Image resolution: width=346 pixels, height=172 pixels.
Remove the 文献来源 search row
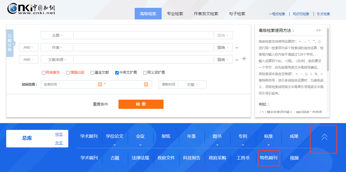coord(237,60)
